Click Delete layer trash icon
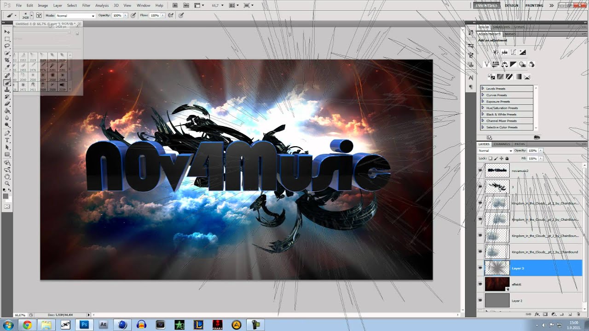Image resolution: width=589 pixels, height=331 pixels. [578, 314]
